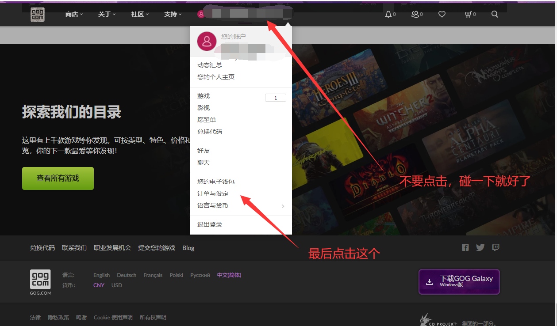The image size is (557, 326).
Task: Click the search magnifier icon
Action: click(x=495, y=14)
